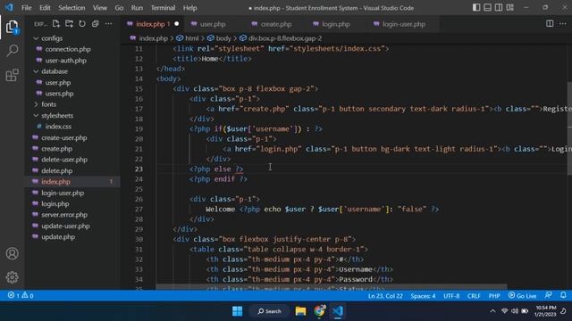Click Visual Studio Code taskbar icon
Image resolution: width=572 pixels, height=321 pixels.
(x=338, y=311)
